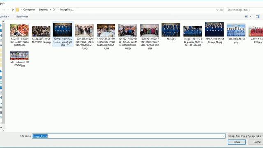
Task: Toggle the preview pane icon
Action: pos(258,16)
